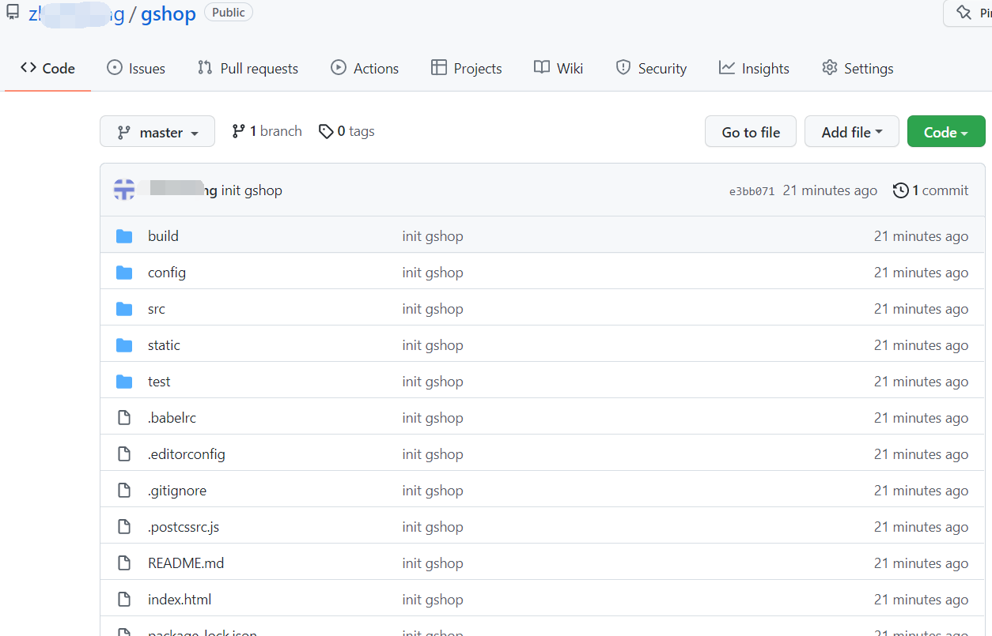Open the Wiki tab
Screen dimensions: 992x636
[x=558, y=69]
